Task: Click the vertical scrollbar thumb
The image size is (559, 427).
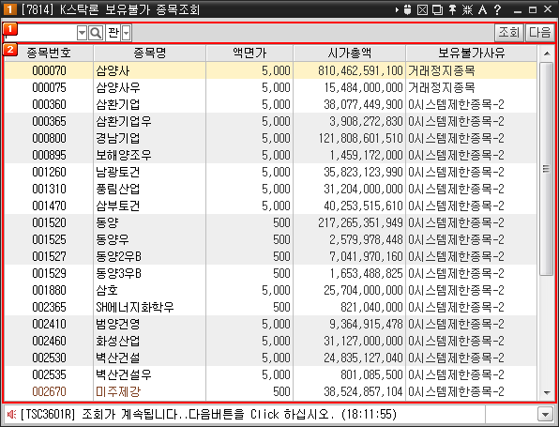Action: 546,168
